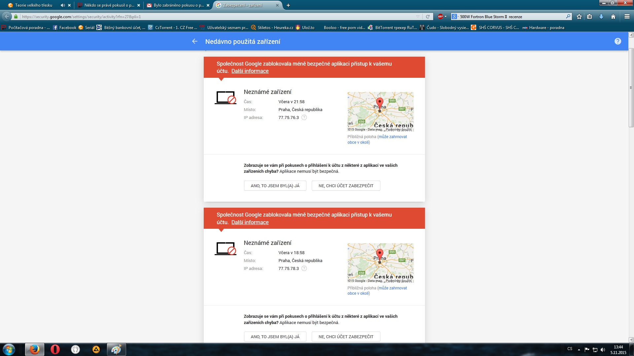Click the page vertical scrollbar thumb
Screen dimensions: 634x356
click(631, 87)
